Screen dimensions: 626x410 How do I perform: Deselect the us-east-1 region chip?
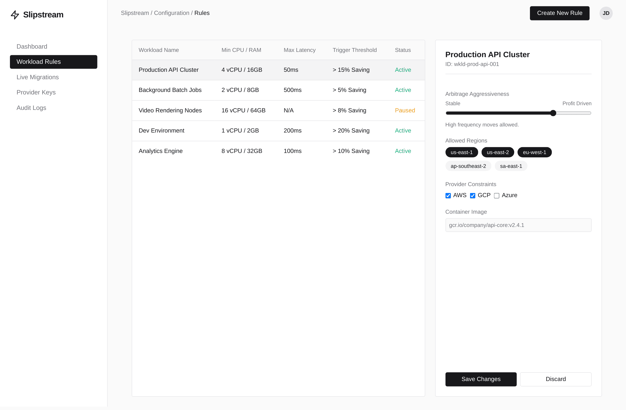coord(461,152)
